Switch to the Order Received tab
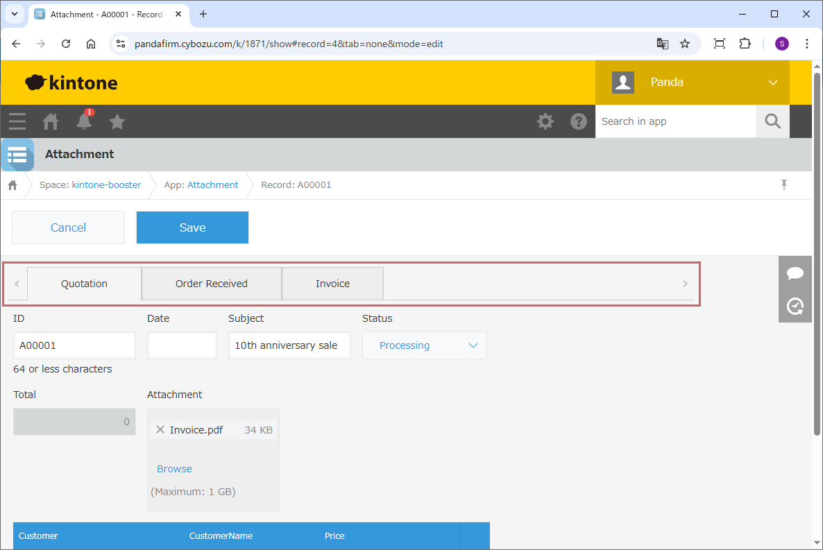 coord(211,284)
